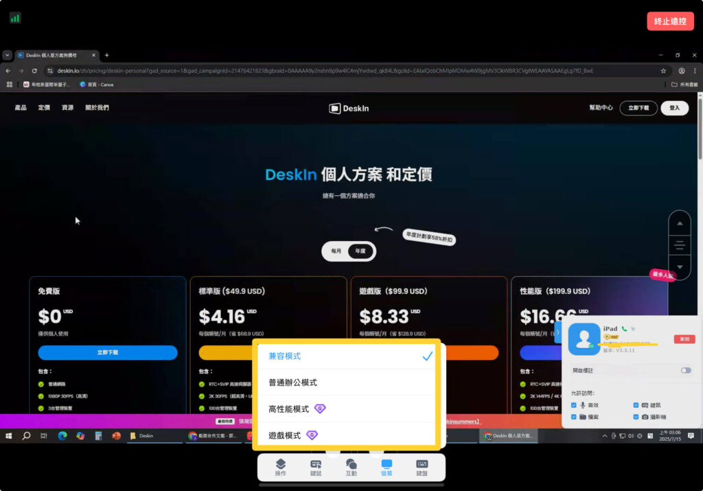Image resolution: width=703 pixels, height=491 pixels.
Task: Open the 產品 menu in site header
Action: (21, 108)
